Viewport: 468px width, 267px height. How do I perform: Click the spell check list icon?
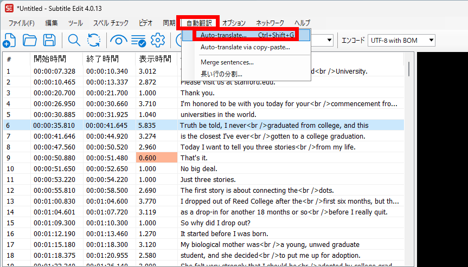[138, 41]
